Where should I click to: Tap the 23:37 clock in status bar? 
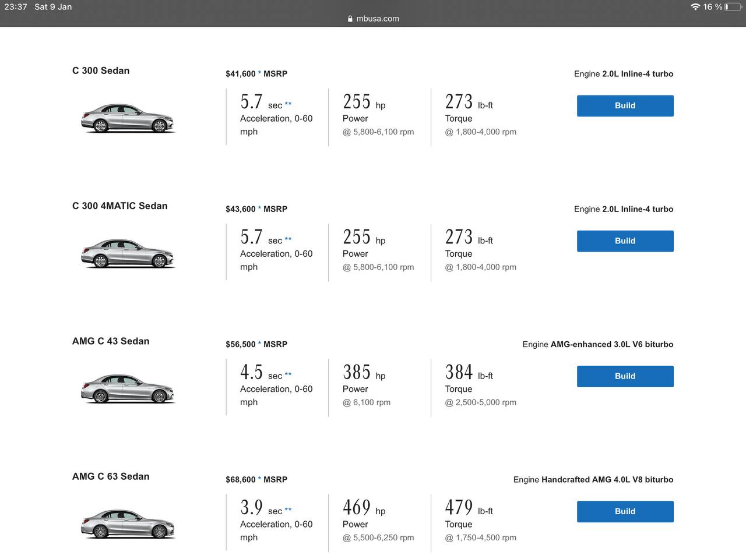click(16, 7)
